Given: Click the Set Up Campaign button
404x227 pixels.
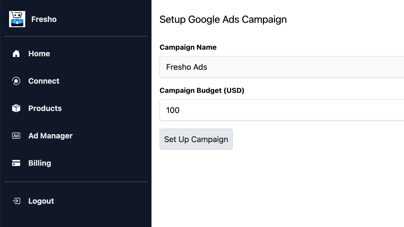Looking at the screenshot, I should [x=196, y=139].
